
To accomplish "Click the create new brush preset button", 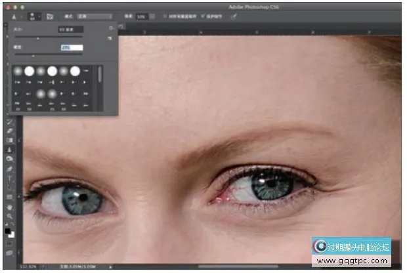I will pyautogui.click(x=110, y=39).
